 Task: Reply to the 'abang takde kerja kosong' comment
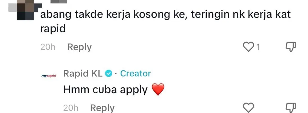[79, 47]
